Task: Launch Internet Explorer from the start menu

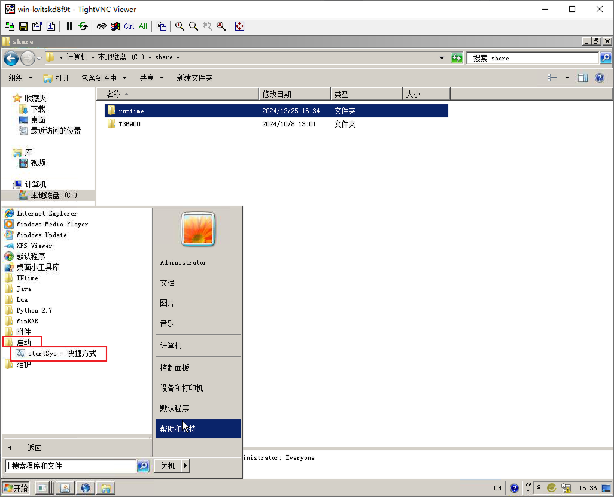Action: tap(41, 213)
